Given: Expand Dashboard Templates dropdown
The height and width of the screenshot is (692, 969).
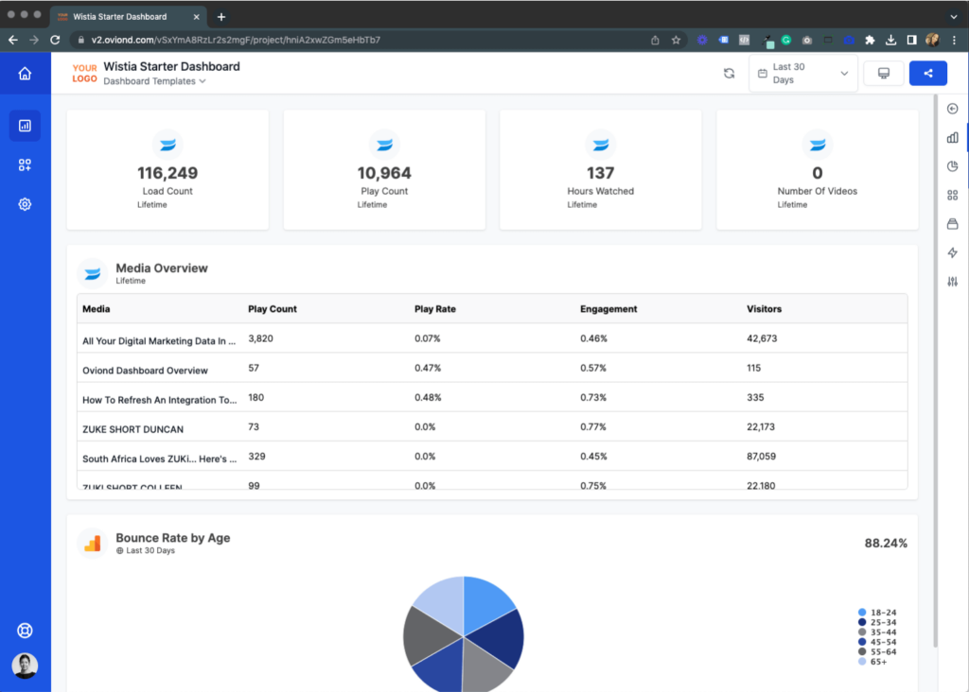Looking at the screenshot, I should click(154, 81).
